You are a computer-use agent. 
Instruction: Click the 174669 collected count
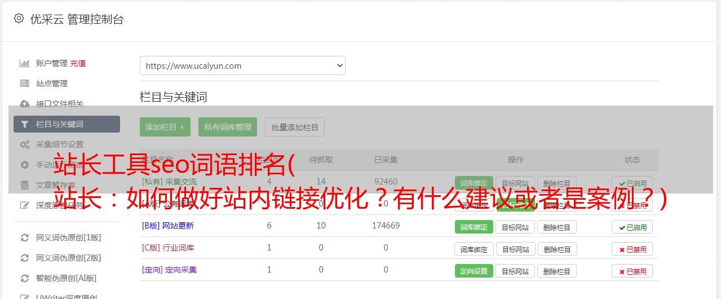(x=386, y=226)
